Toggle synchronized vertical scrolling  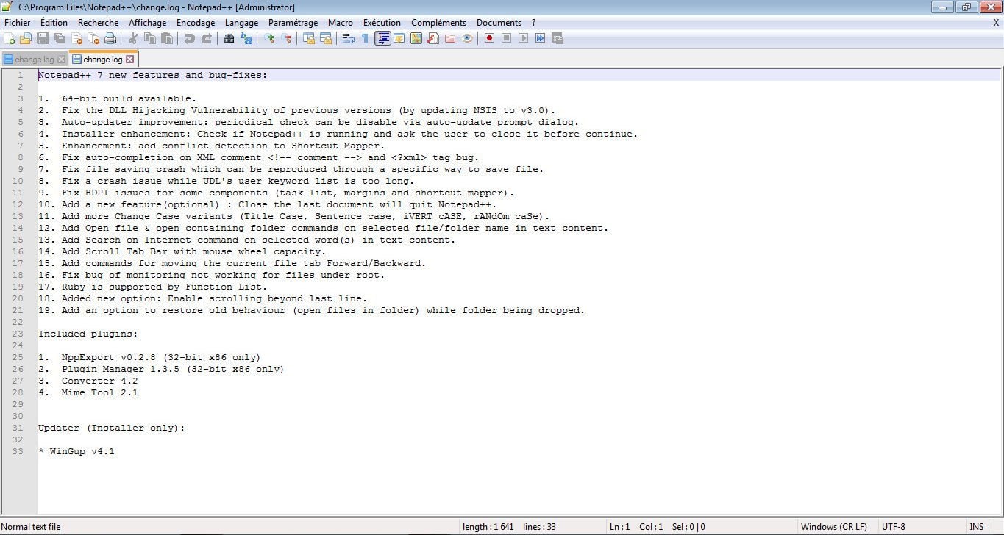click(309, 38)
